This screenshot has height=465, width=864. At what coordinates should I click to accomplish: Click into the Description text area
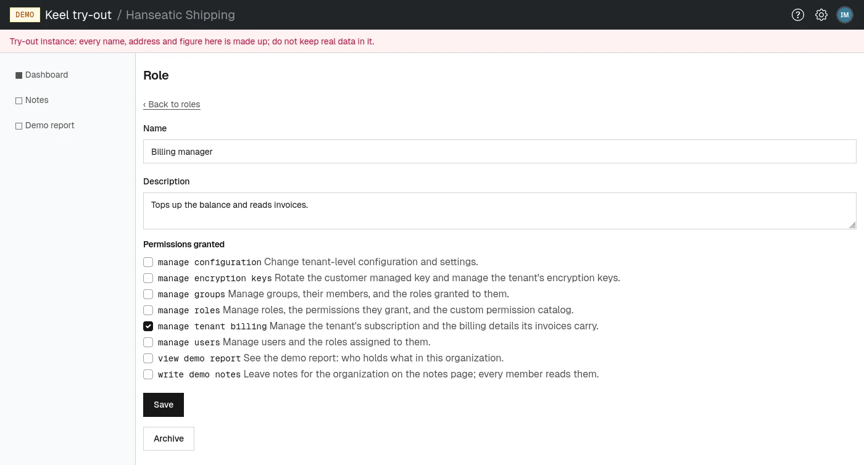click(500, 211)
